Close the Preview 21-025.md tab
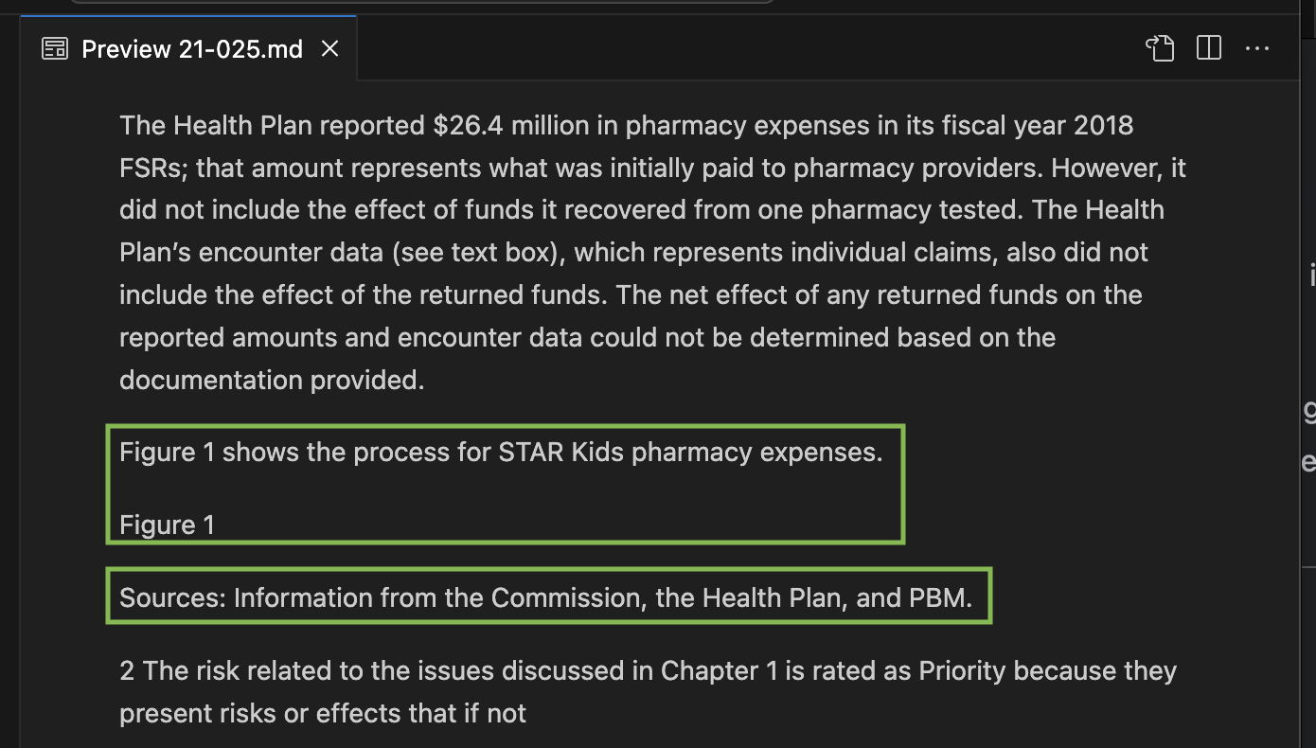The image size is (1316, 748). point(329,49)
